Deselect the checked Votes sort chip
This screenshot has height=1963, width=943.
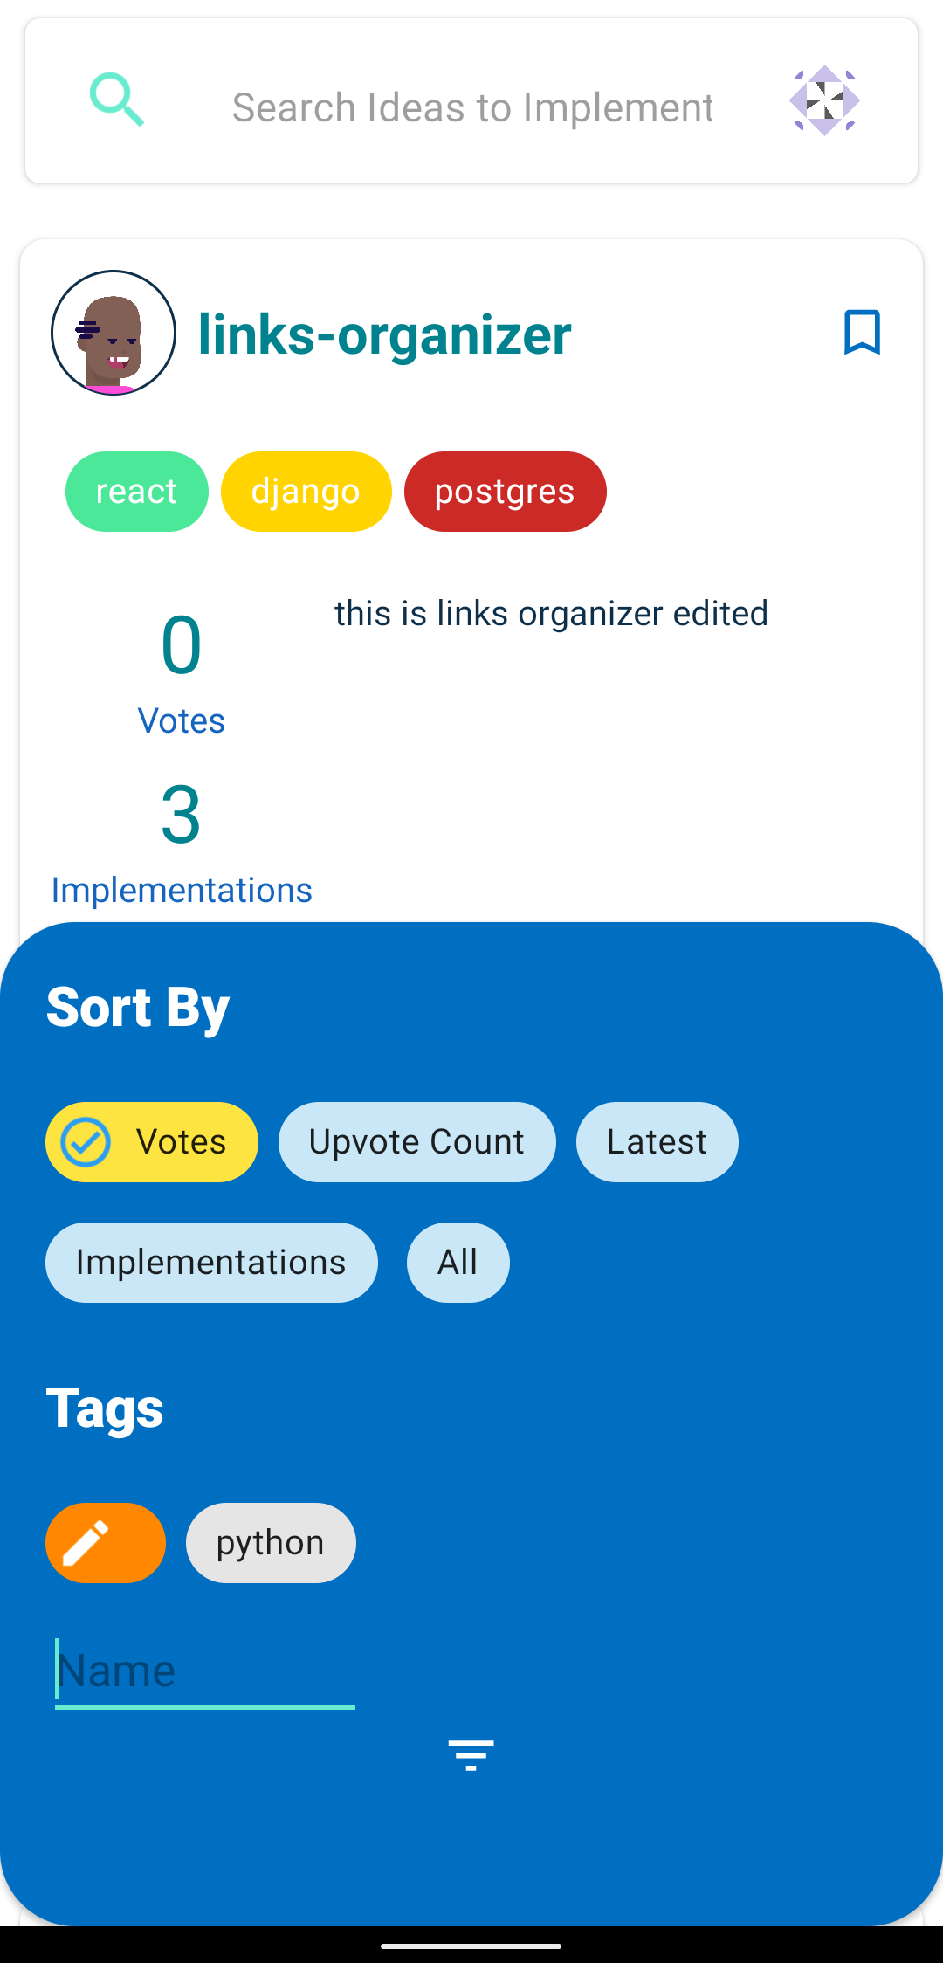click(x=152, y=1142)
